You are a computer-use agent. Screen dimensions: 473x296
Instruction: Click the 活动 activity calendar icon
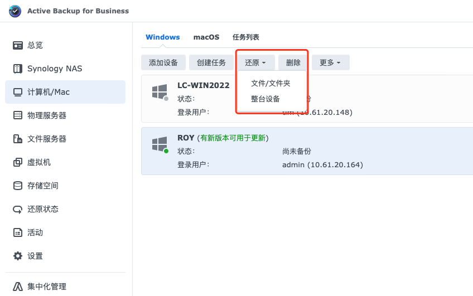(x=18, y=232)
